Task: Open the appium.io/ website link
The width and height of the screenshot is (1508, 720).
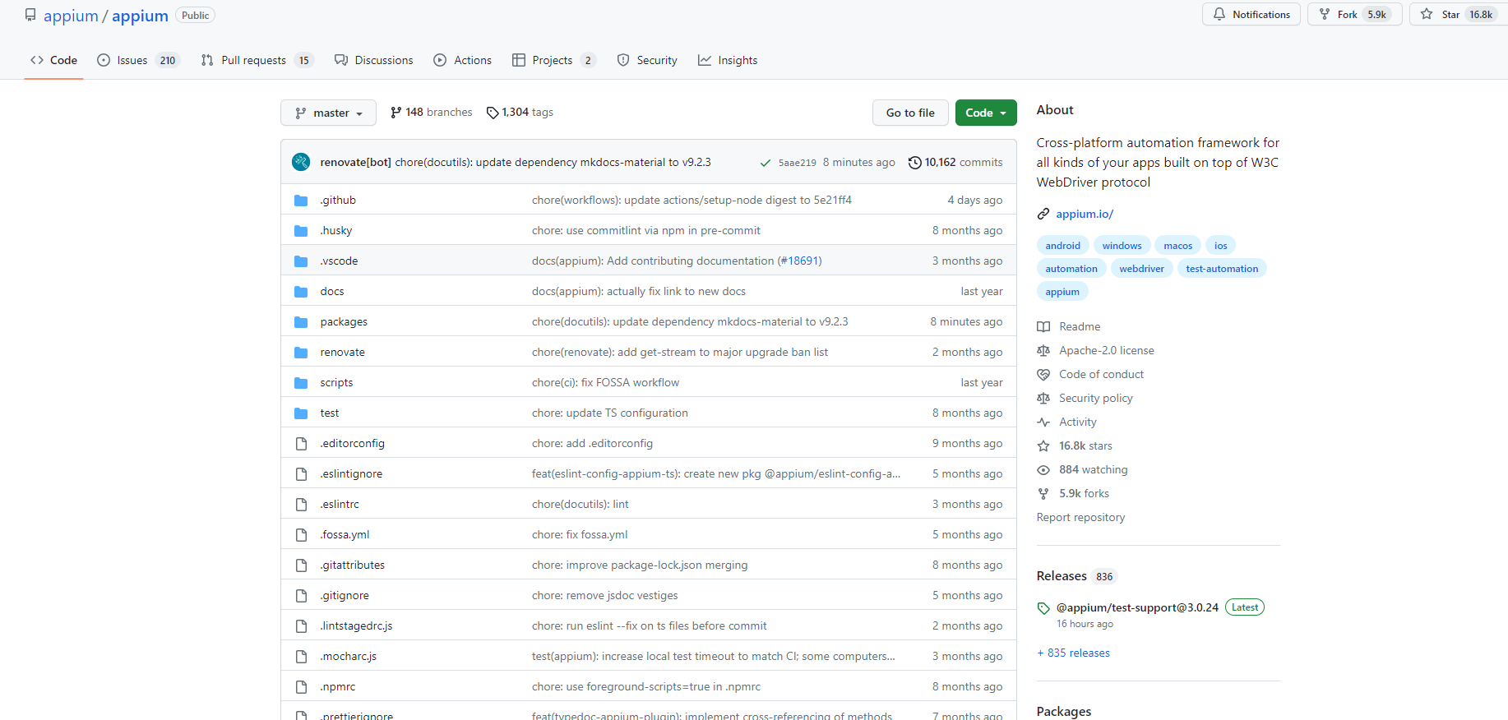Action: (1085, 214)
